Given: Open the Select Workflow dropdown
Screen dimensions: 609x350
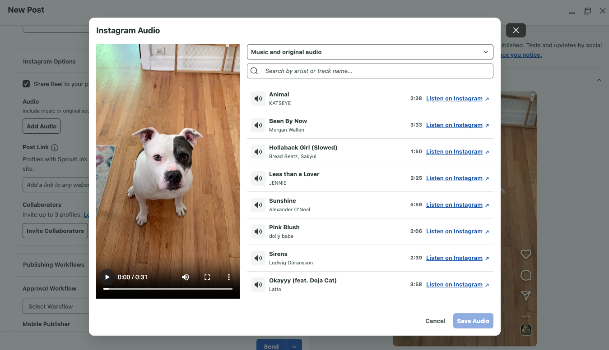Looking at the screenshot, I should 56,306.
